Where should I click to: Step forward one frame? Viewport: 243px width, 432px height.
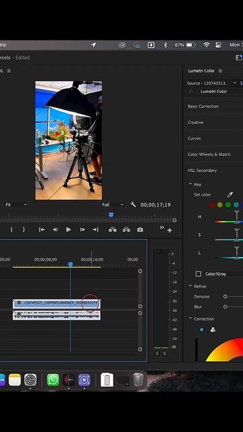[82, 230]
